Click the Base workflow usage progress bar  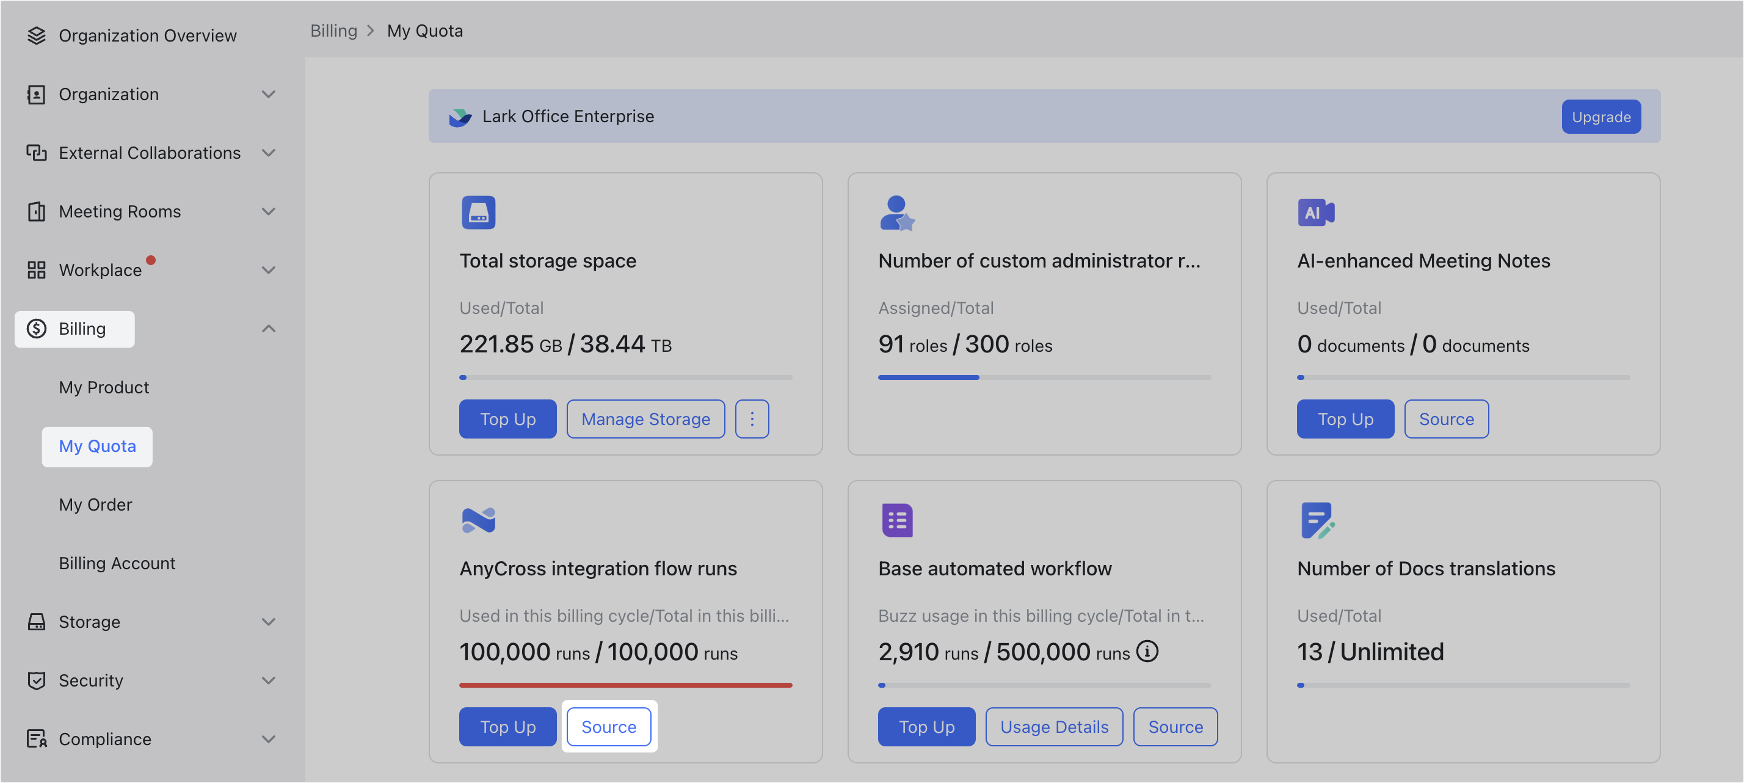[x=1045, y=685]
